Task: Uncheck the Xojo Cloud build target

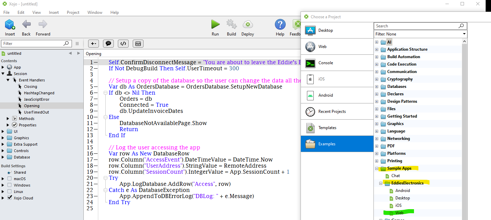Action: pos(10,198)
